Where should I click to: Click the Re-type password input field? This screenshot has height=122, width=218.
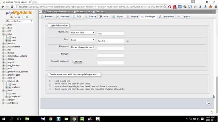click(x=110, y=56)
